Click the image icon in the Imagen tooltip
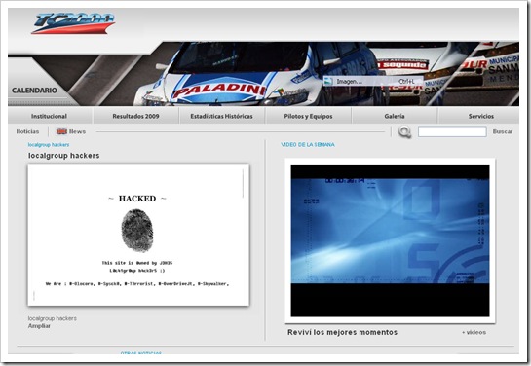 328,81
